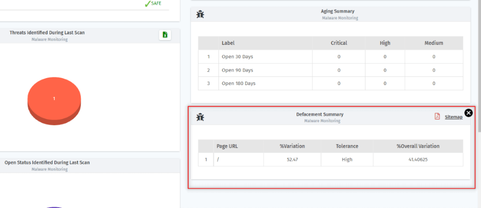Click the bug icon in Defacement Summary
This screenshot has height=208, width=481.
coord(200,117)
